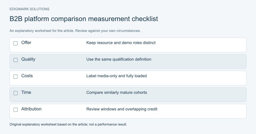Image resolution: width=256 pixels, height=134 pixels.
Task: Click 'Use the same qualification definition'
Action: point(119,59)
